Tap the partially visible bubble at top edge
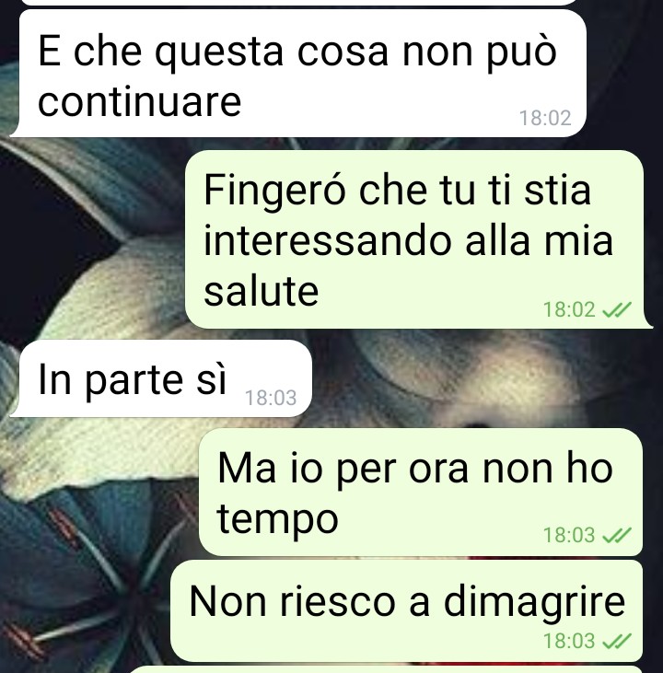Screen dimensions: 663x673 [x=298, y=3]
